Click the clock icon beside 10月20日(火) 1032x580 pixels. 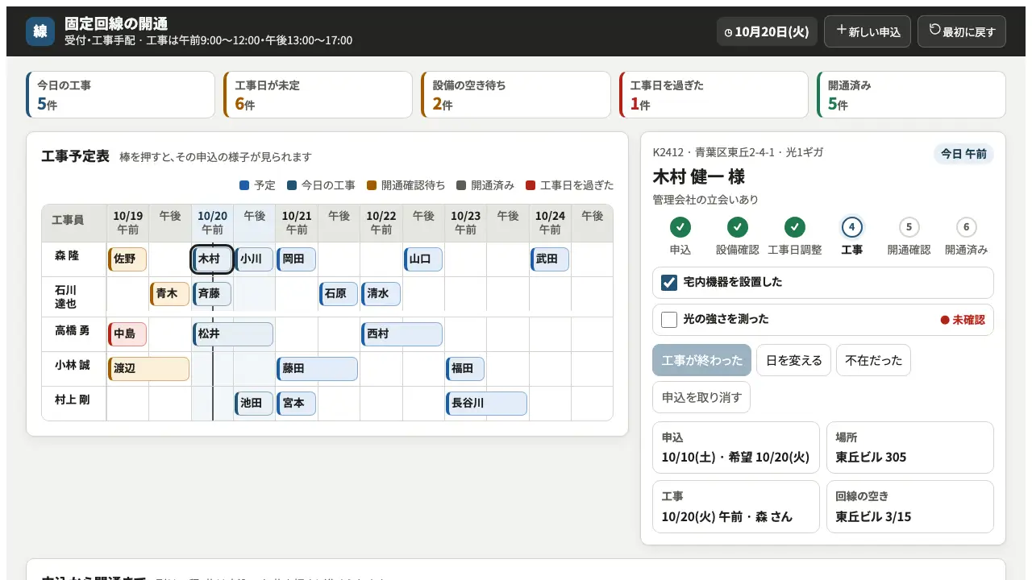729,32
